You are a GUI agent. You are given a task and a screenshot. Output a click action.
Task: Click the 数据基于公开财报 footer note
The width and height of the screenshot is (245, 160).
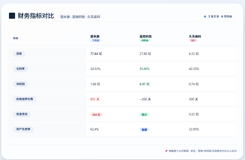click(x=203, y=151)
